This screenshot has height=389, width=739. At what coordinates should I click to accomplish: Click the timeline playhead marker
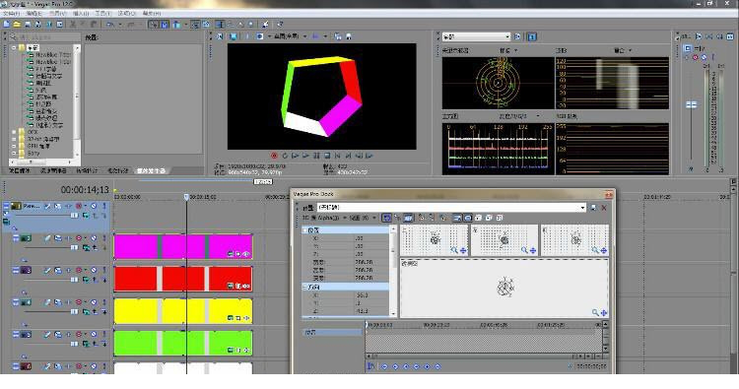(x=186, y=197)
